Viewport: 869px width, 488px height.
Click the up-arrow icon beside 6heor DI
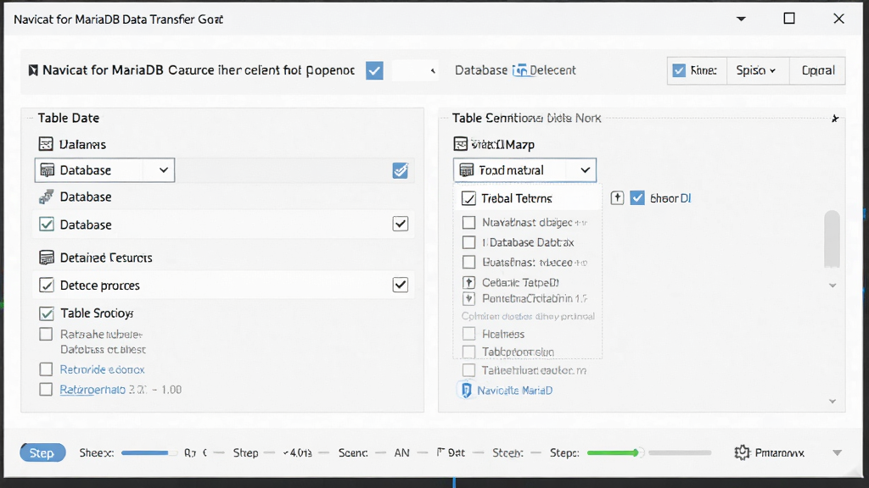tap(618, 198)
